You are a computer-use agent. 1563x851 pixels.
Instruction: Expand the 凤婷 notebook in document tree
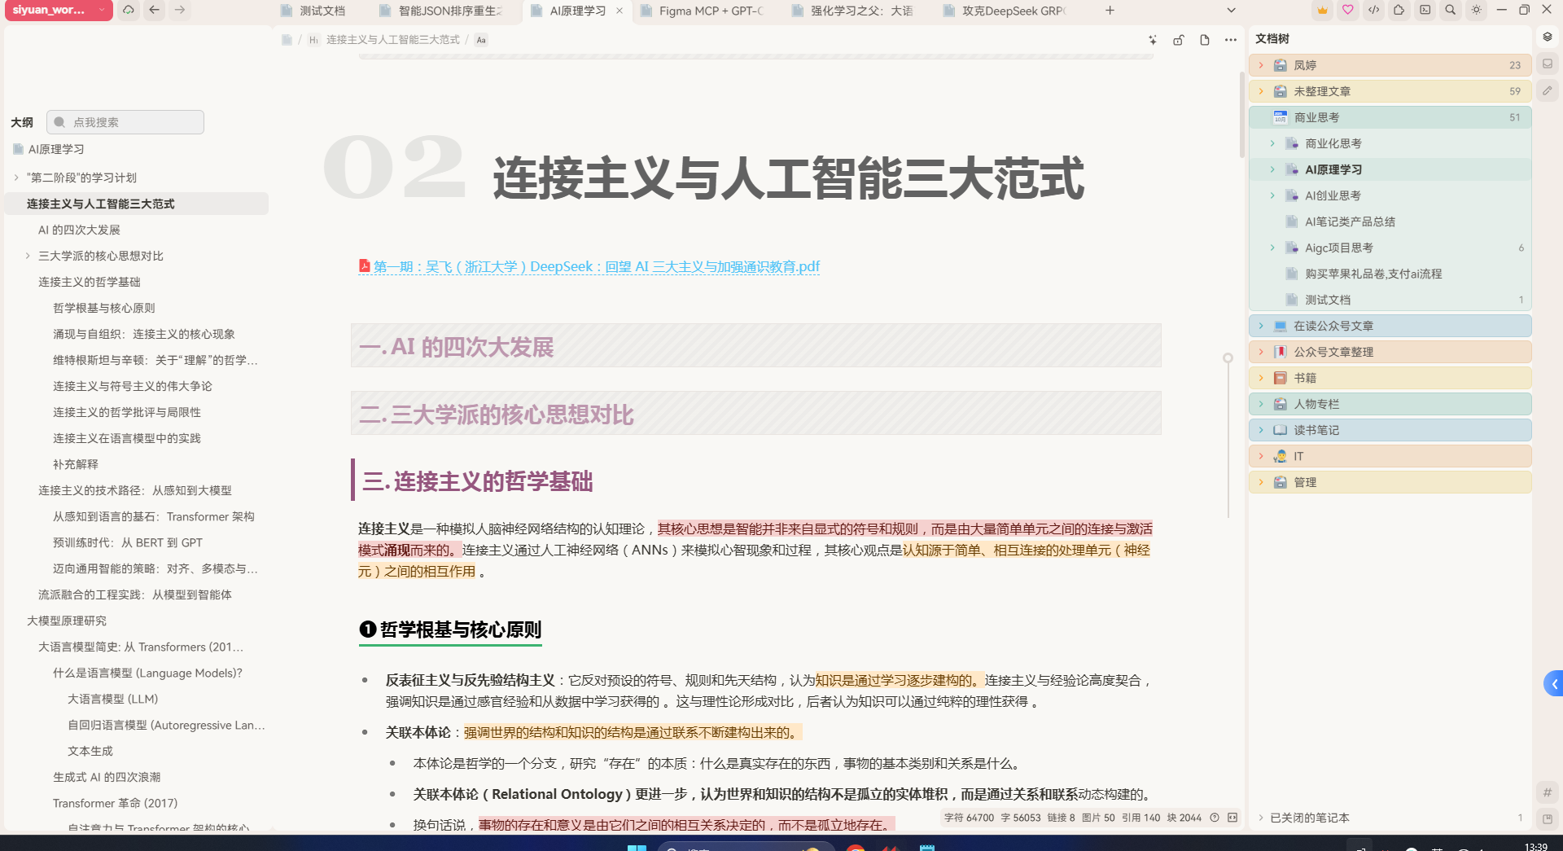(x=1261, y=65)
